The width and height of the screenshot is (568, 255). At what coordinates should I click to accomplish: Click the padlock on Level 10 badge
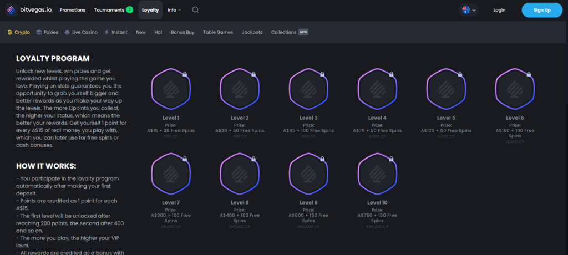391,159
